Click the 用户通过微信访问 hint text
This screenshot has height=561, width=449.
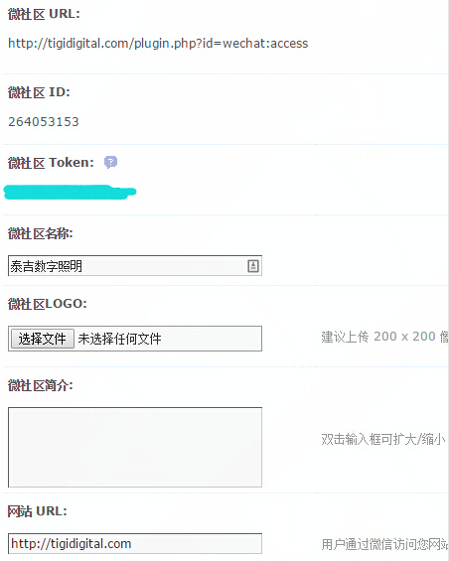click(384, 544)
